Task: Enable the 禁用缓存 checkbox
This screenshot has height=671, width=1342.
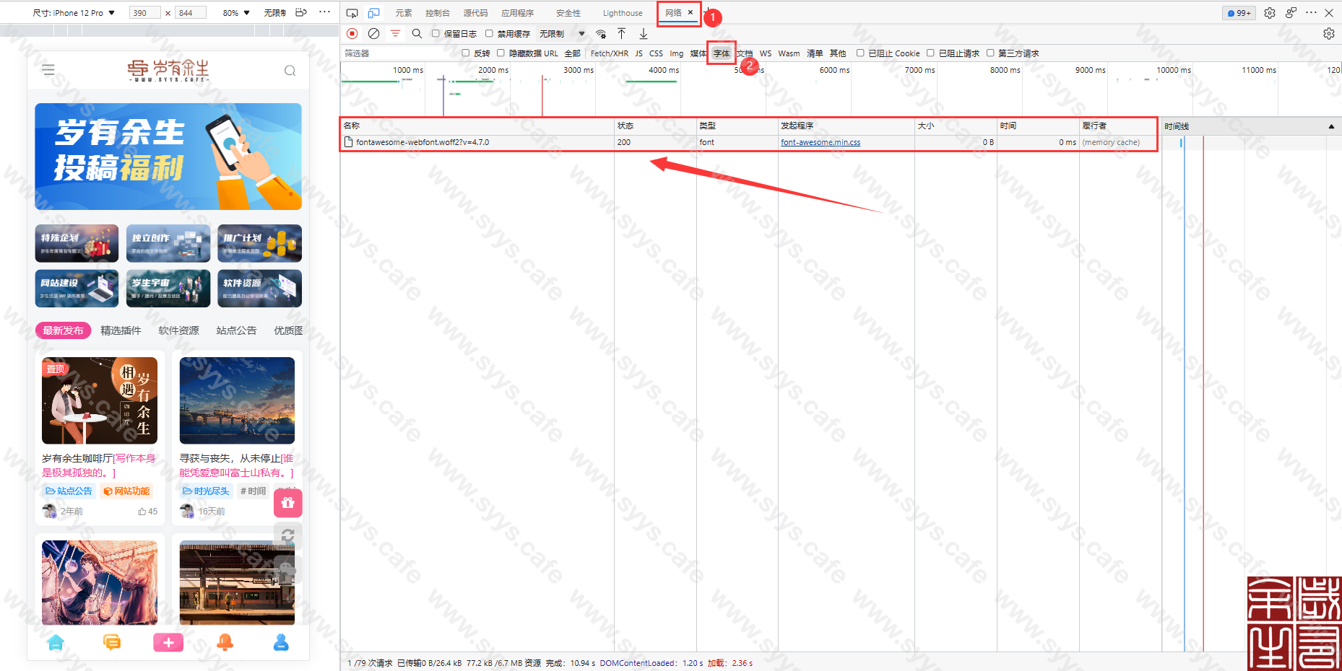Action: 489,33
